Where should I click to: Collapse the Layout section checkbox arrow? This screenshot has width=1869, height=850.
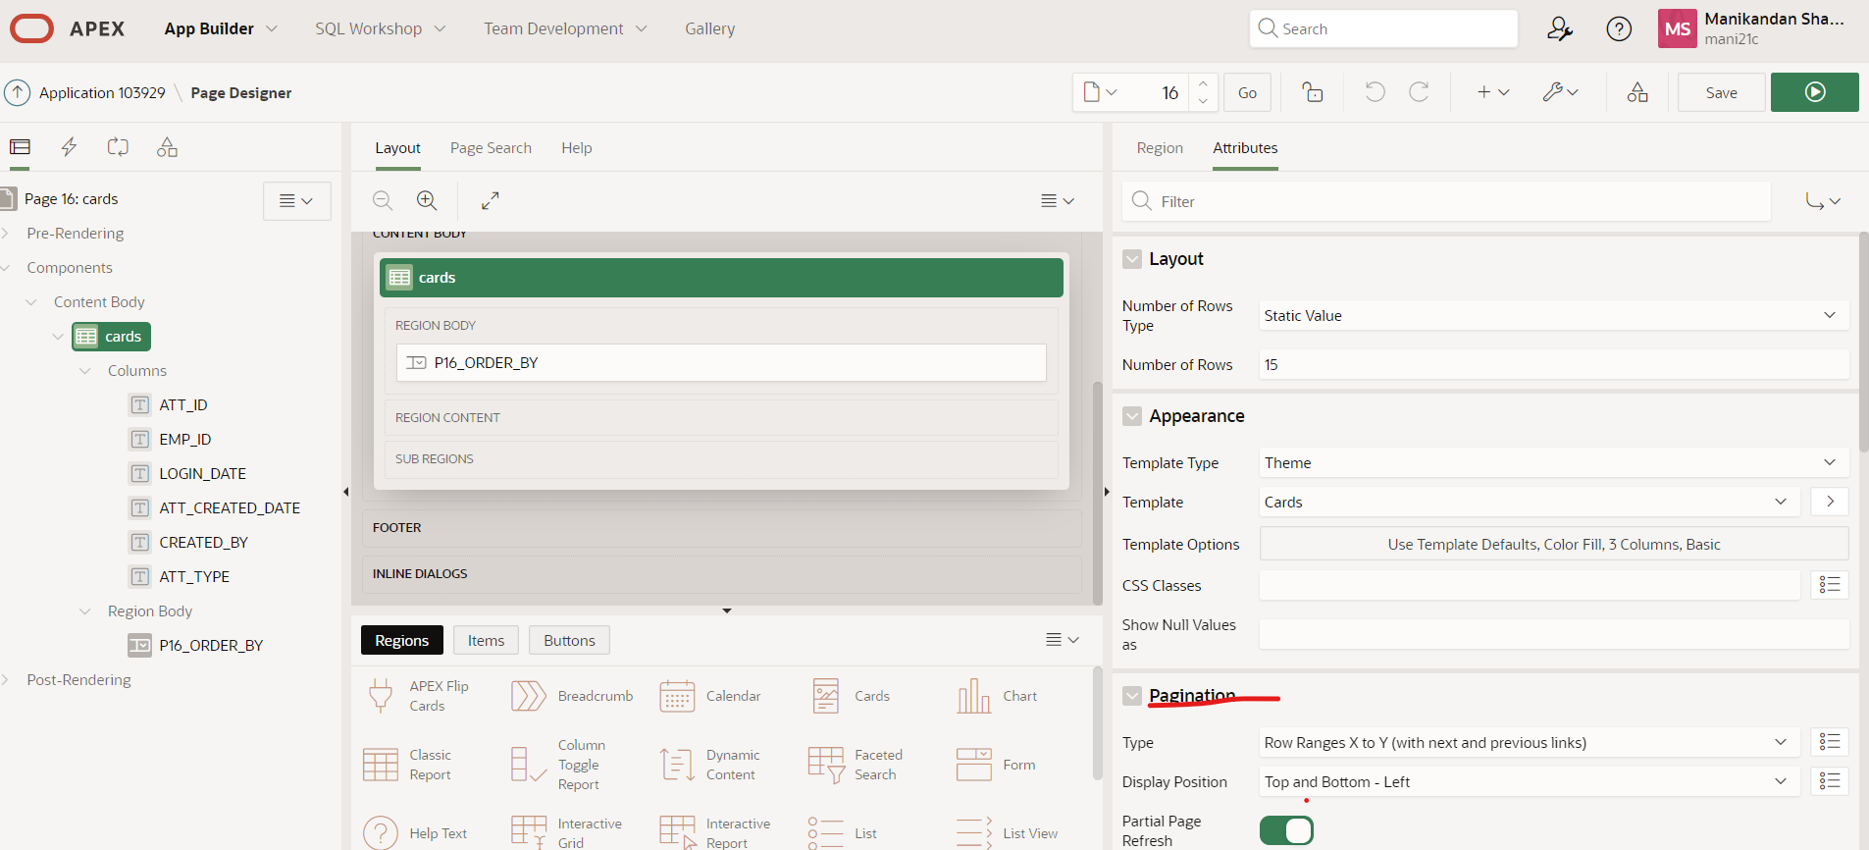point(1132,259)
